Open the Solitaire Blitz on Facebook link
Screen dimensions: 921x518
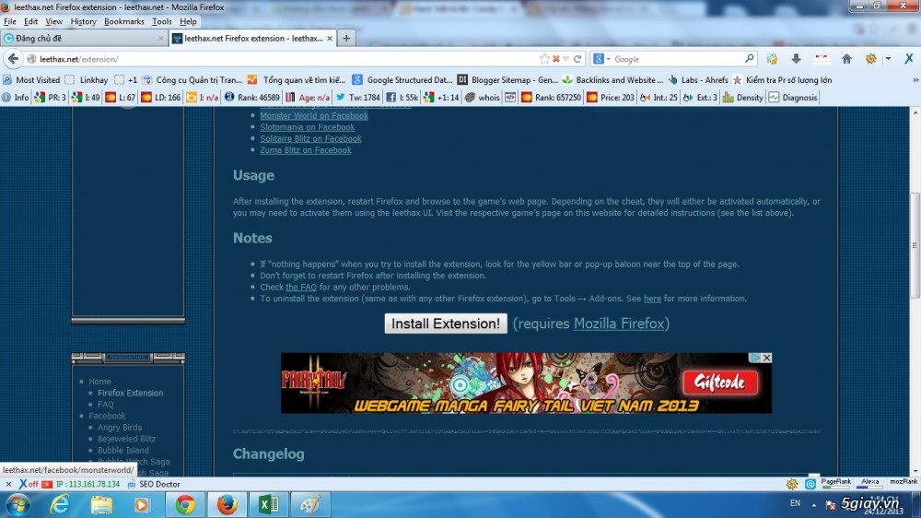(x=310, y=139)
